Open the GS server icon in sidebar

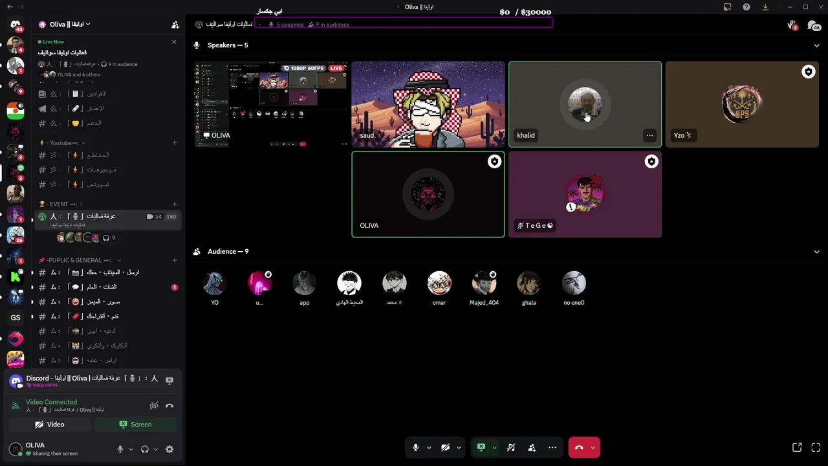click(16, 317)
